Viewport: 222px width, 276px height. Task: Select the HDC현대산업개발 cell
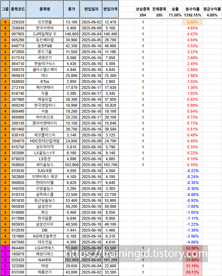45,141
